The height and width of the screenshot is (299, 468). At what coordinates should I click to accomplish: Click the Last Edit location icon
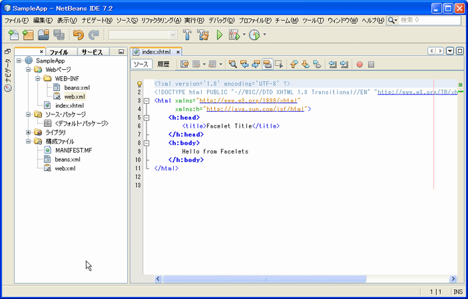tap(184, 64)
